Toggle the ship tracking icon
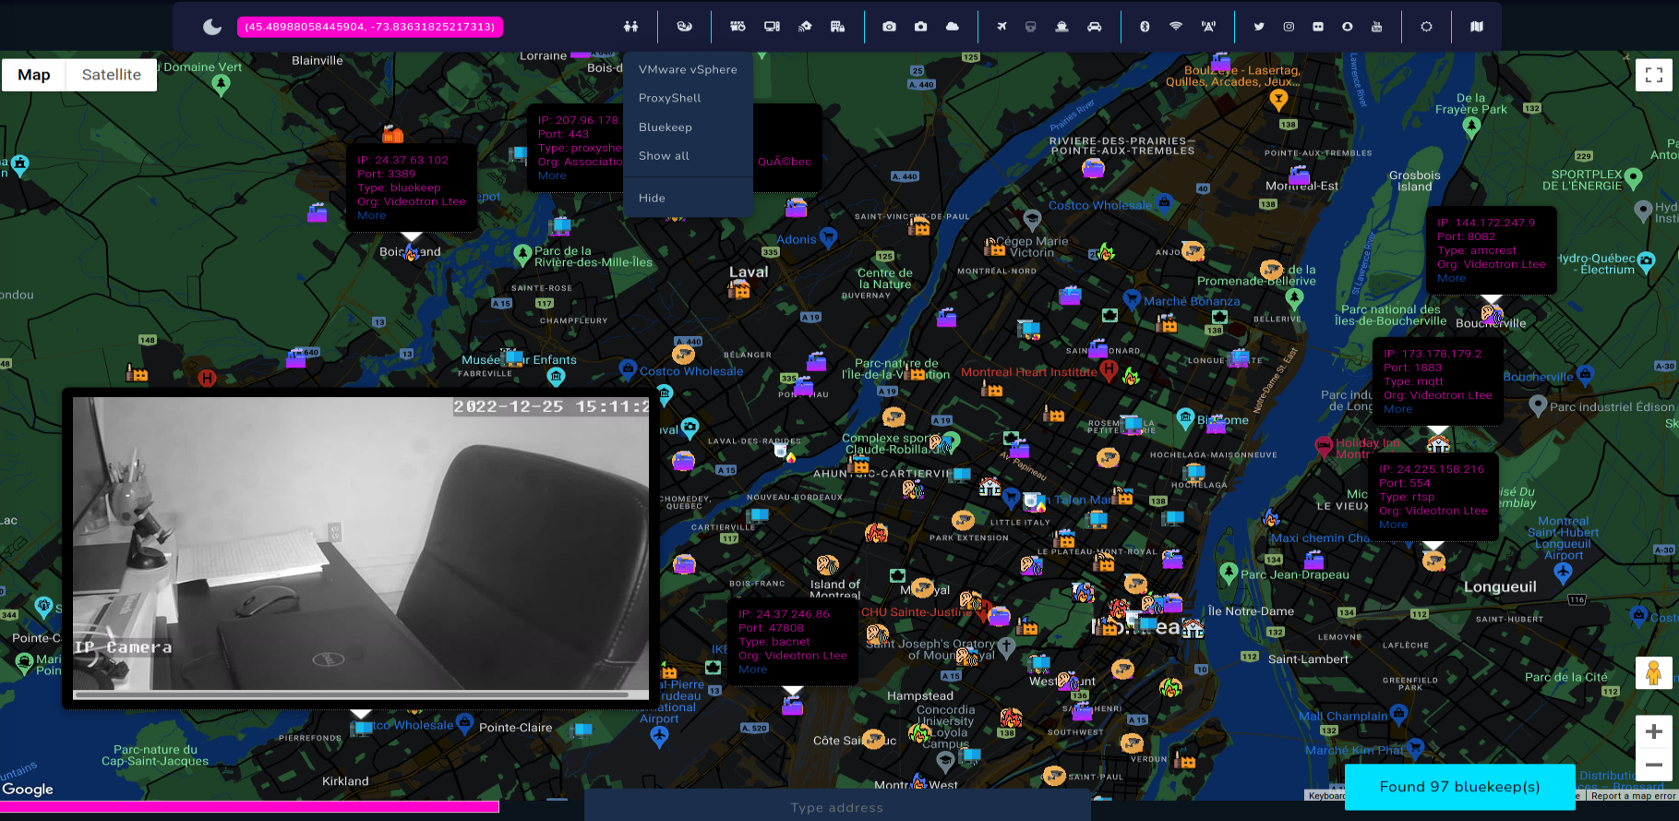Viewport: 1679px width, 821px height. [1061, 27]
